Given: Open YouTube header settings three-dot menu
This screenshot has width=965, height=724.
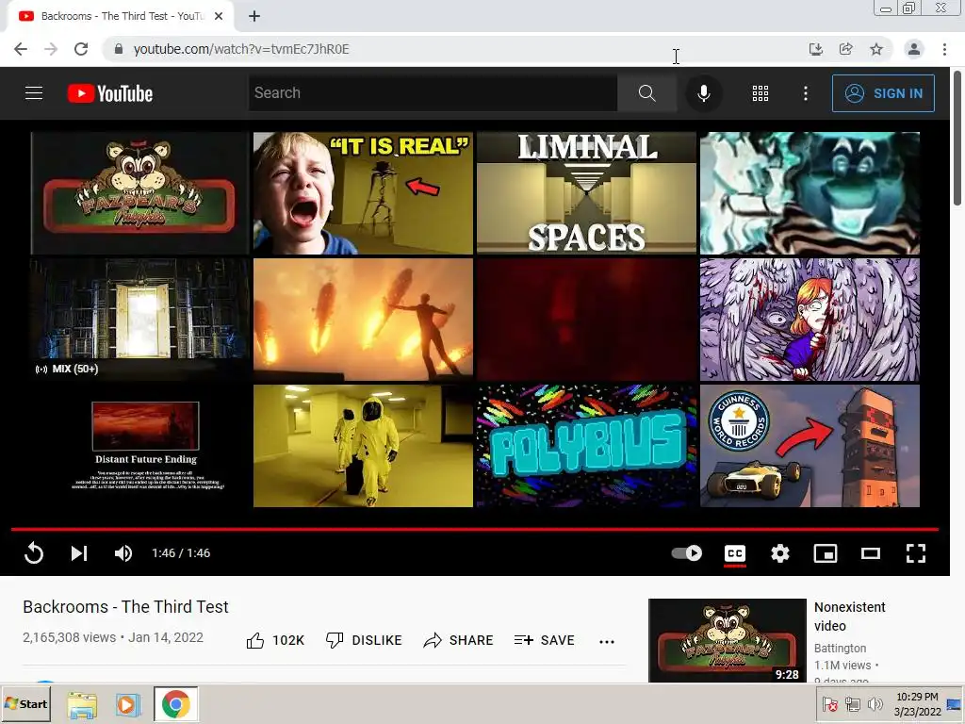Looking at the screenshot, I should [x=805, y=93].
